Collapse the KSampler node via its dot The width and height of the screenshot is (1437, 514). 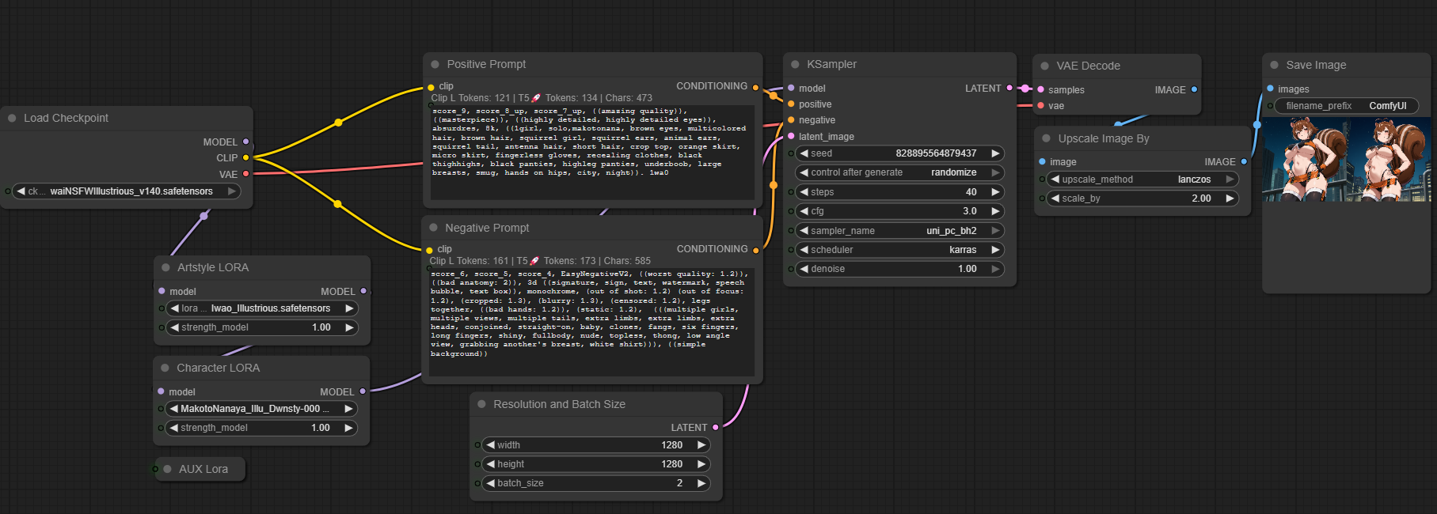pos(795,64)
